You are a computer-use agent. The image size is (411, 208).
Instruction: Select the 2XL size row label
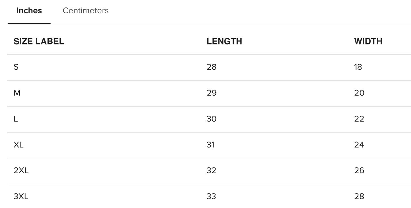click(21, 171)
